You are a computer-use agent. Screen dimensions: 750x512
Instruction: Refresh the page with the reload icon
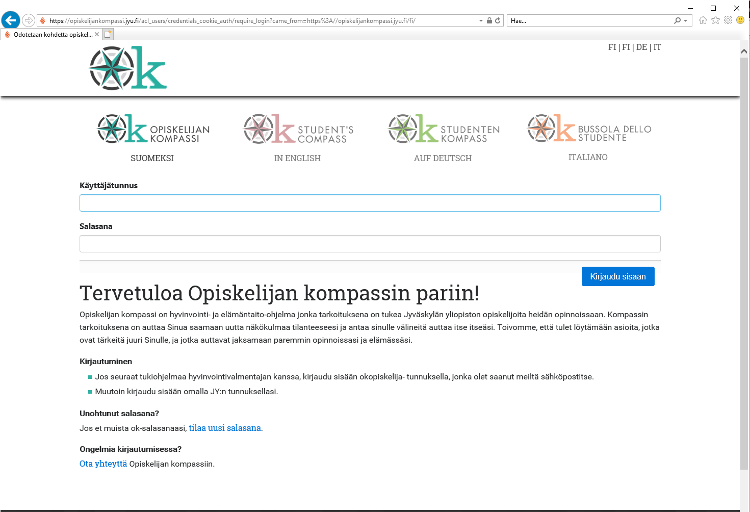pos(498,21)
